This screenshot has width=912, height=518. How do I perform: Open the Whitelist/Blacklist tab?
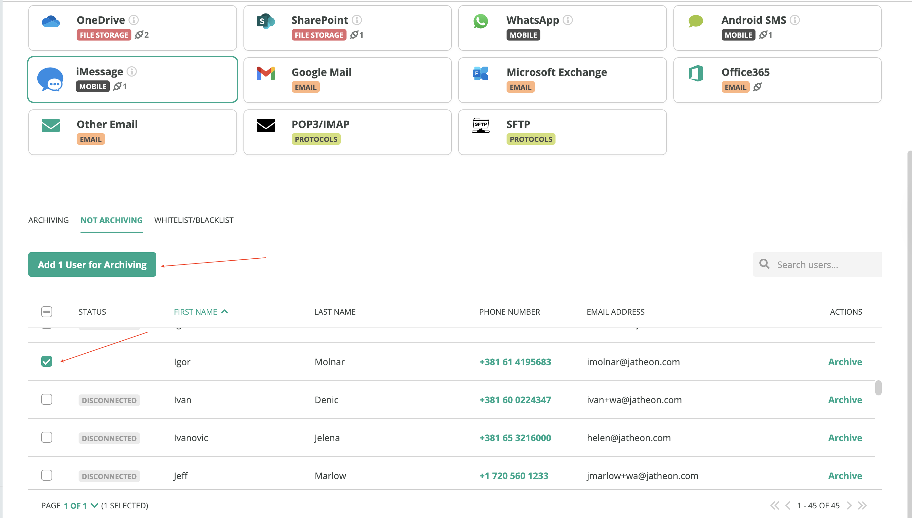pyautogui.click(x=194, y=220)
